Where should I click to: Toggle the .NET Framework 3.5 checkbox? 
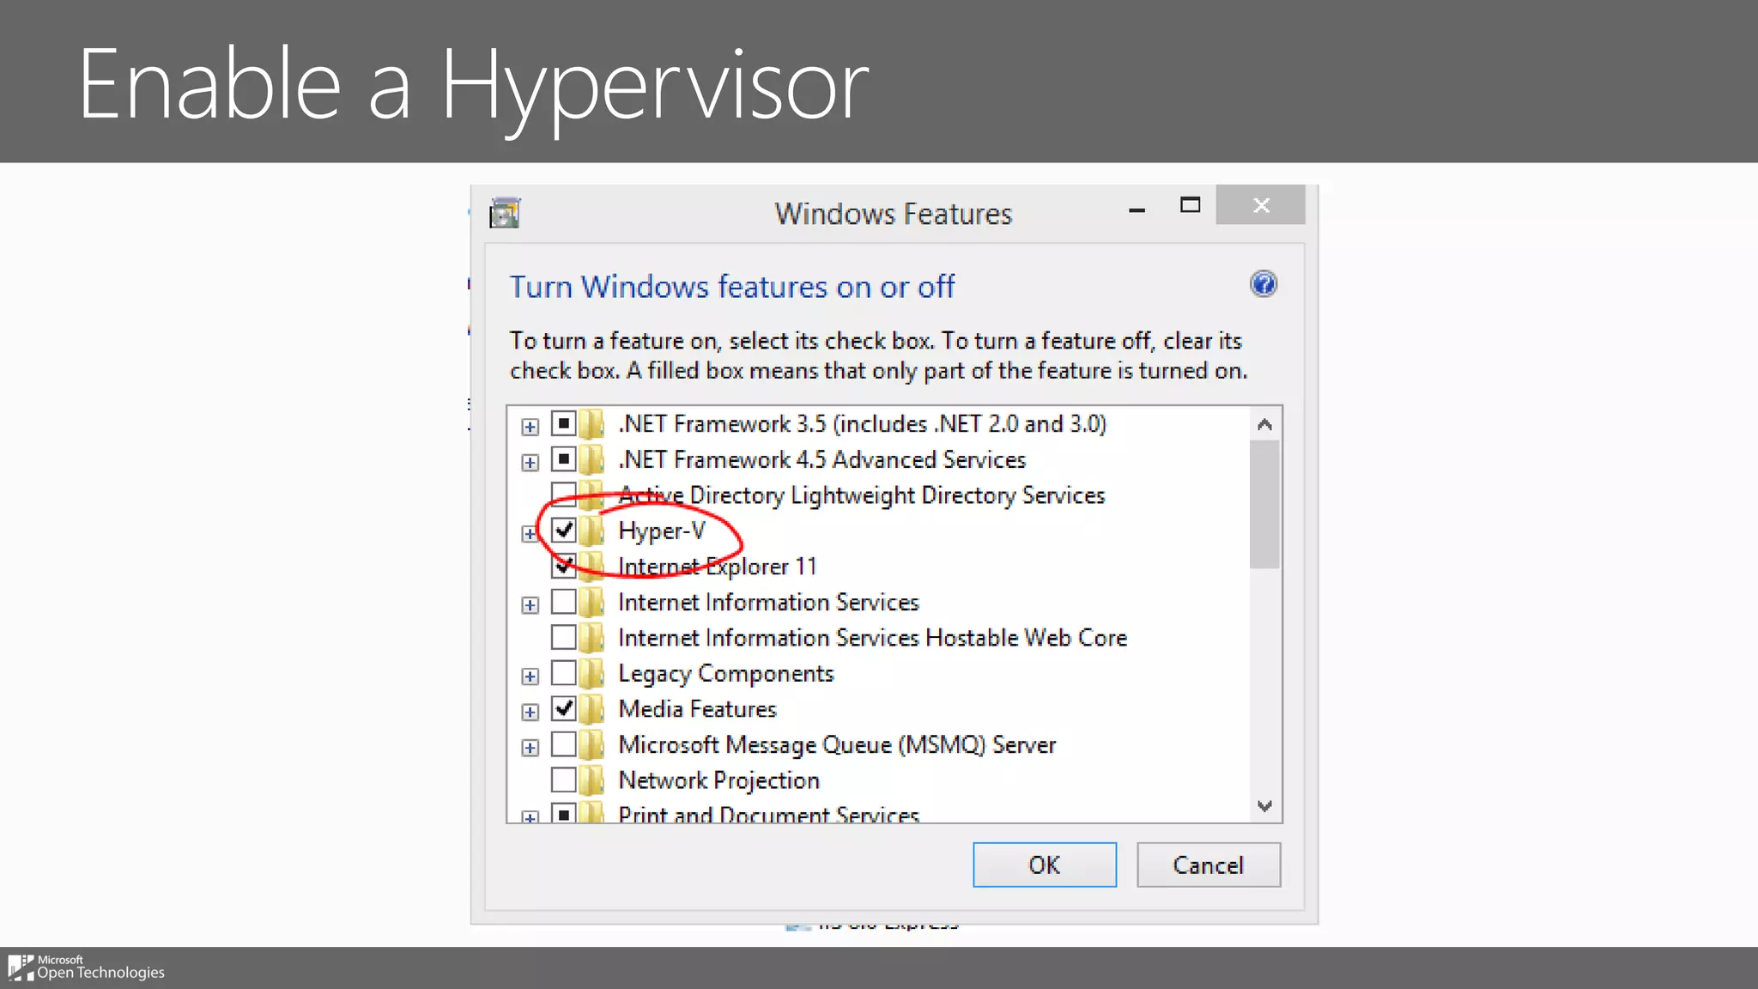click(x=563, y=423)
